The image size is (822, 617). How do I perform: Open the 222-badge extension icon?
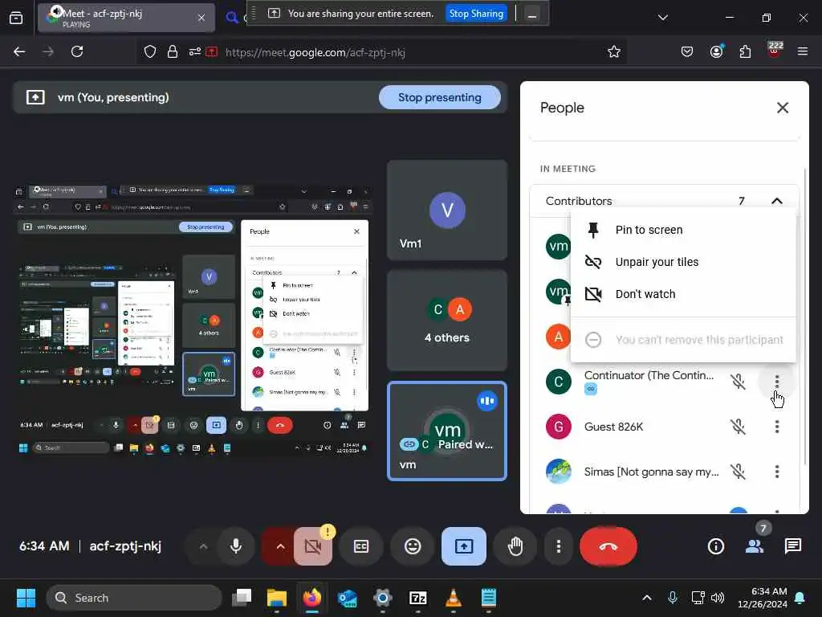775,51
